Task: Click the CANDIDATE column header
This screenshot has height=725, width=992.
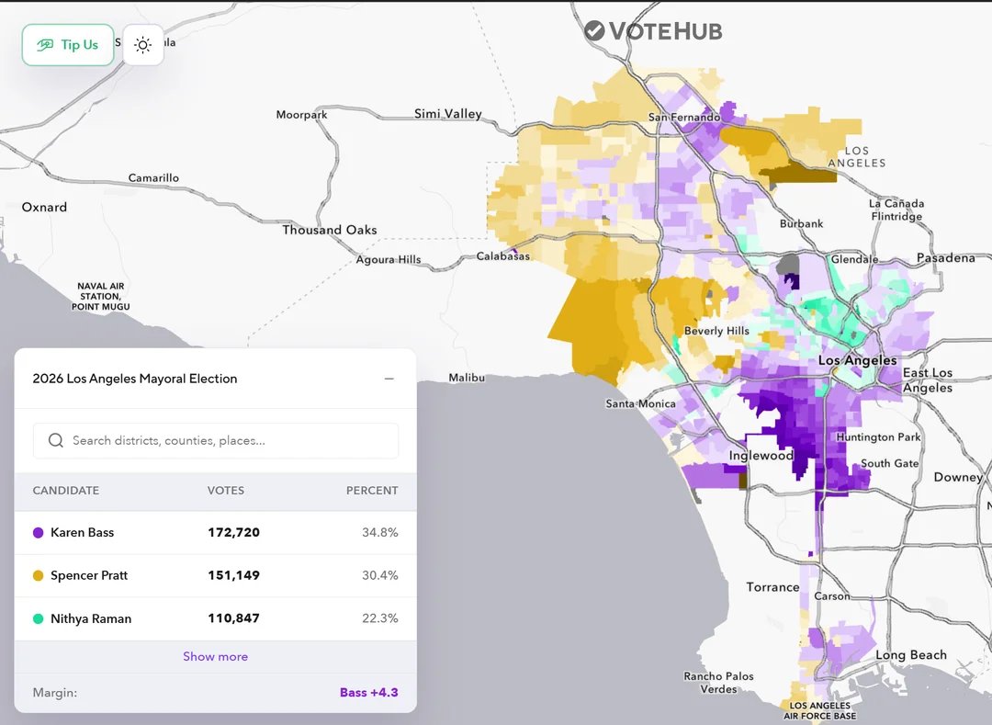Action: point(66,491)
